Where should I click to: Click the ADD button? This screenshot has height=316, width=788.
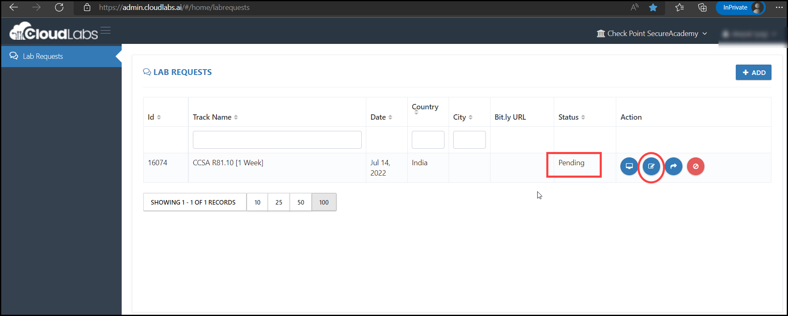753,72
